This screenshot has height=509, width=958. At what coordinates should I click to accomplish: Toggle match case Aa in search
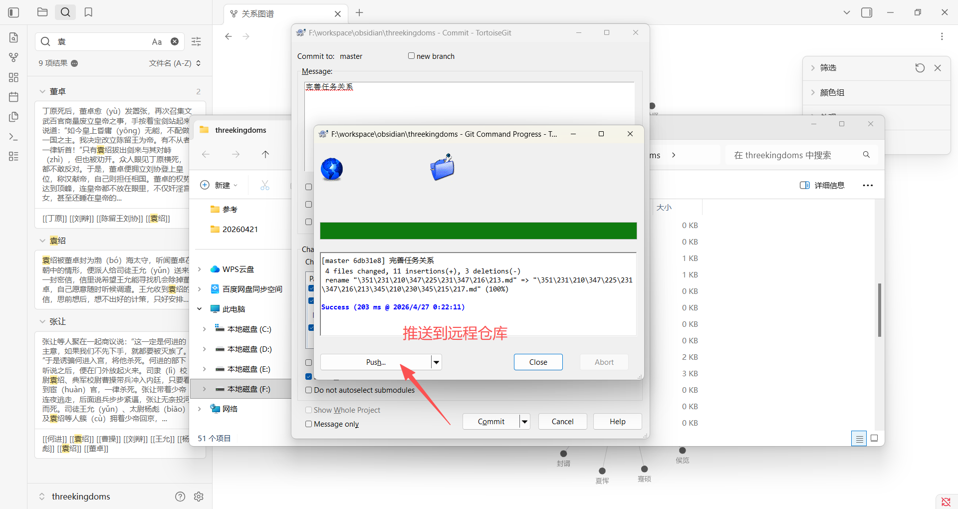tap(157, 42)
